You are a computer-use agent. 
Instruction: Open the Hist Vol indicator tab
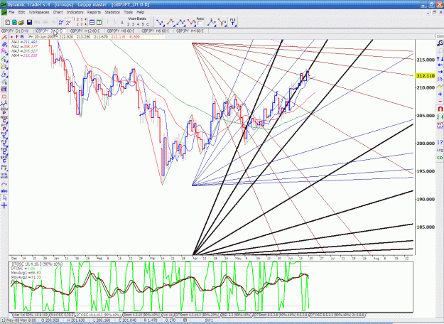31,315
